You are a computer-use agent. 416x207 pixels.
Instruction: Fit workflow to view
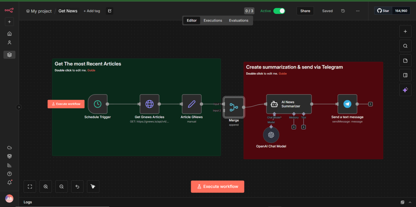pyautogui.click(x=30, y=186)
